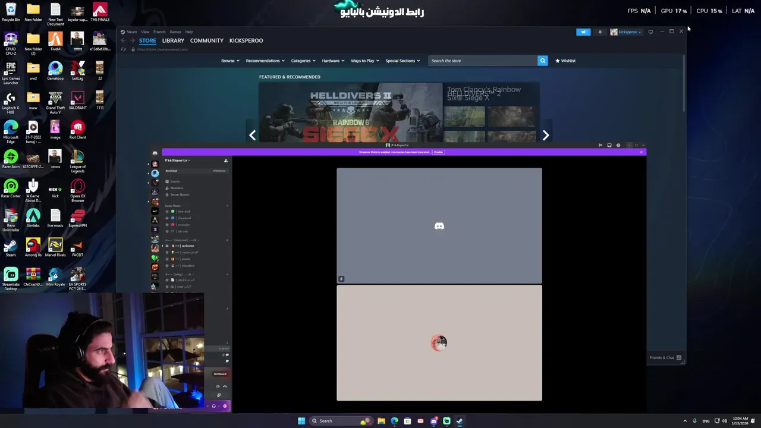Screen dimensions: 761x428
Task: Open Steam notifications bell
Action: pos(600,32)
